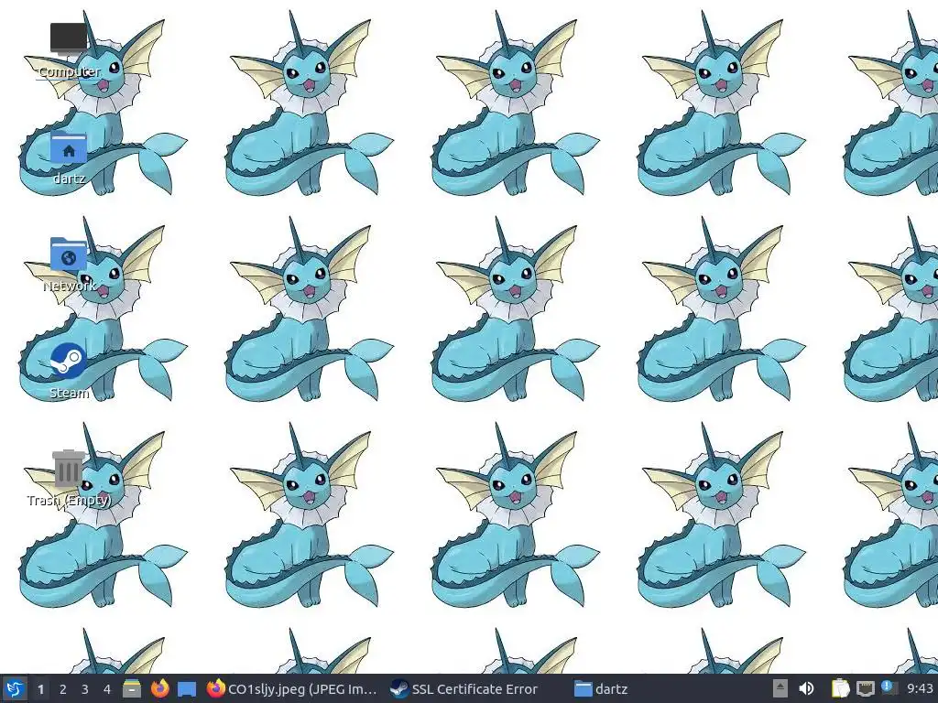Image resolution: width=938 pixels, height=703 pixels.
Task: Activate the CO1sljy.jpeg Firefox taskbar window
Action: coord(292,688)
